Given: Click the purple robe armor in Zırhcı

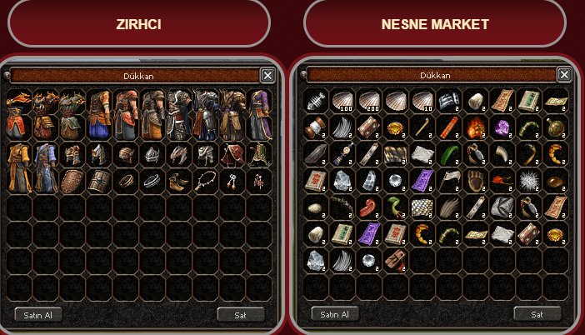Looking at the screenshot, I should (x=259, y=115).
